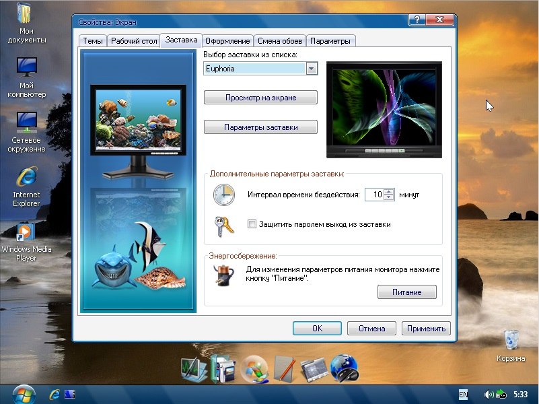Open the Корзина recycle bin icon
Screen dimensions: 539x404
[511, 340]
